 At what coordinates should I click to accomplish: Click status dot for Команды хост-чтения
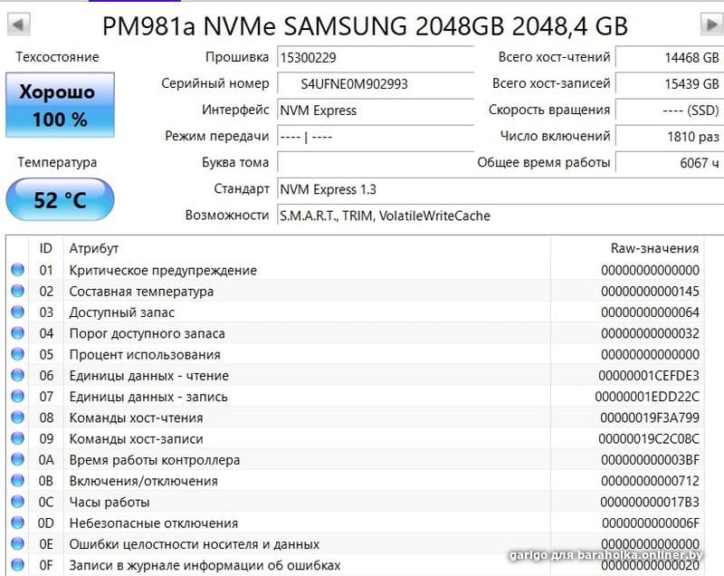coord(17,418)
